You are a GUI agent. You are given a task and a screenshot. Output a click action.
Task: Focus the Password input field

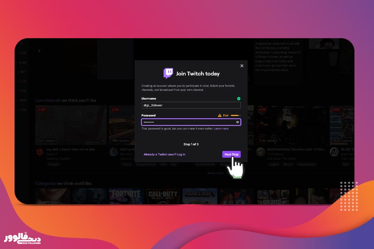(x=191, y=122)
